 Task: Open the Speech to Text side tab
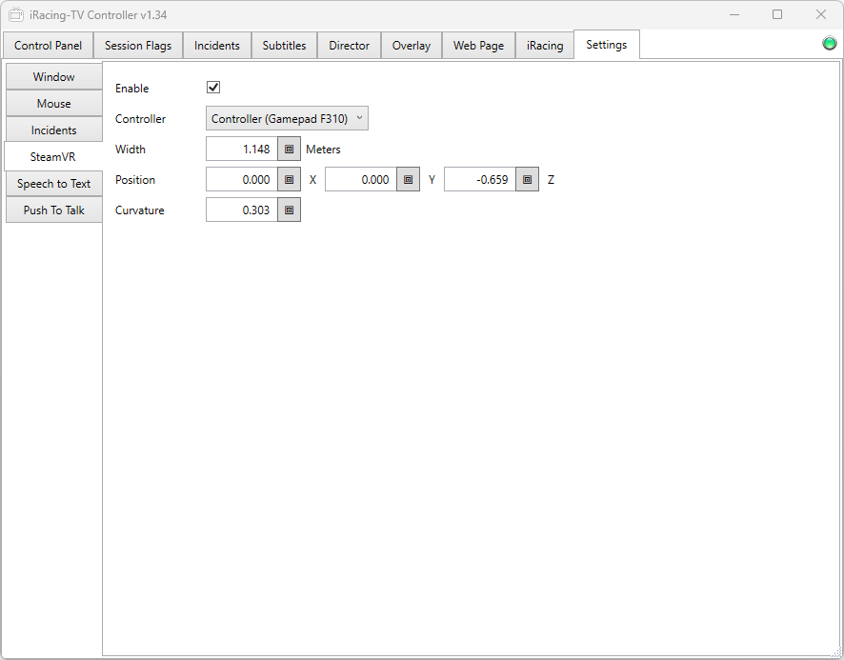[54, 184]
